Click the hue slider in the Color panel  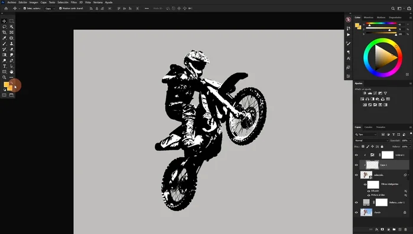[381, 24]
